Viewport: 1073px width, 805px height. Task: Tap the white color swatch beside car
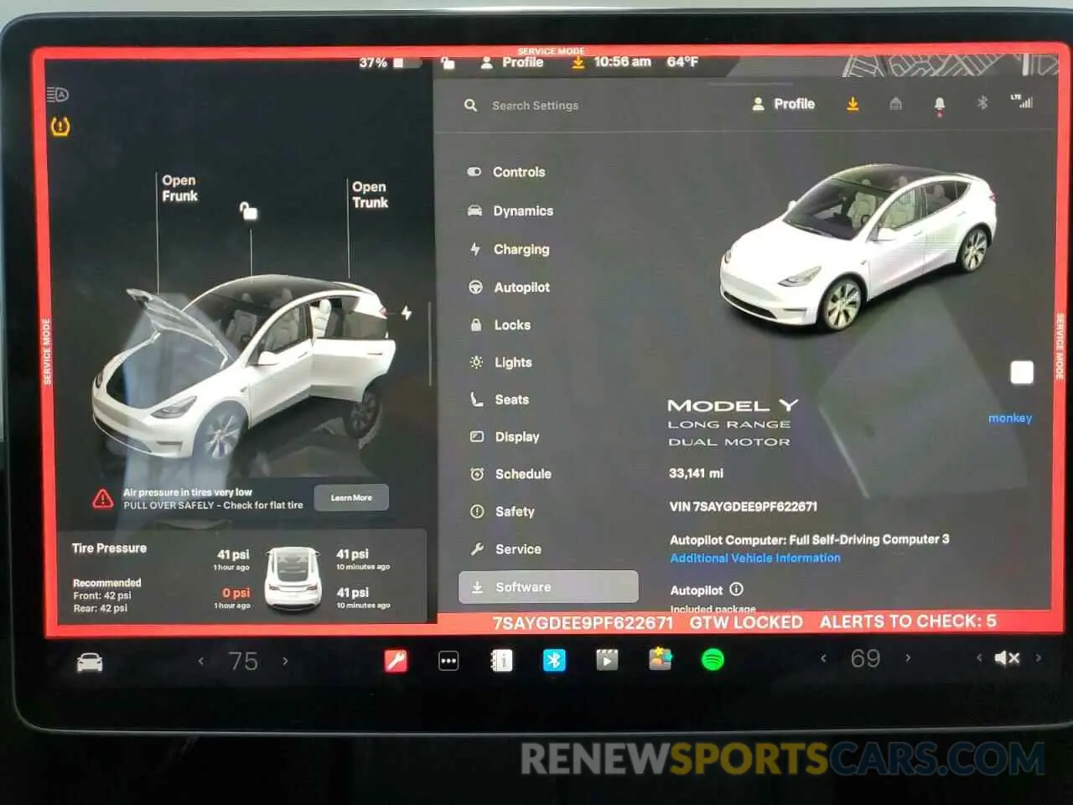click(x=1022, y=373)
